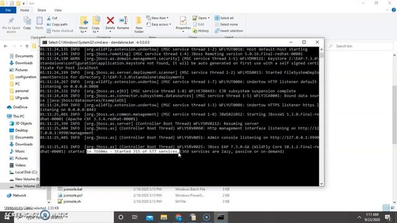The image size is (397, 223).
Task: Click the Edit ribbon command
Action: click(198, 24)
